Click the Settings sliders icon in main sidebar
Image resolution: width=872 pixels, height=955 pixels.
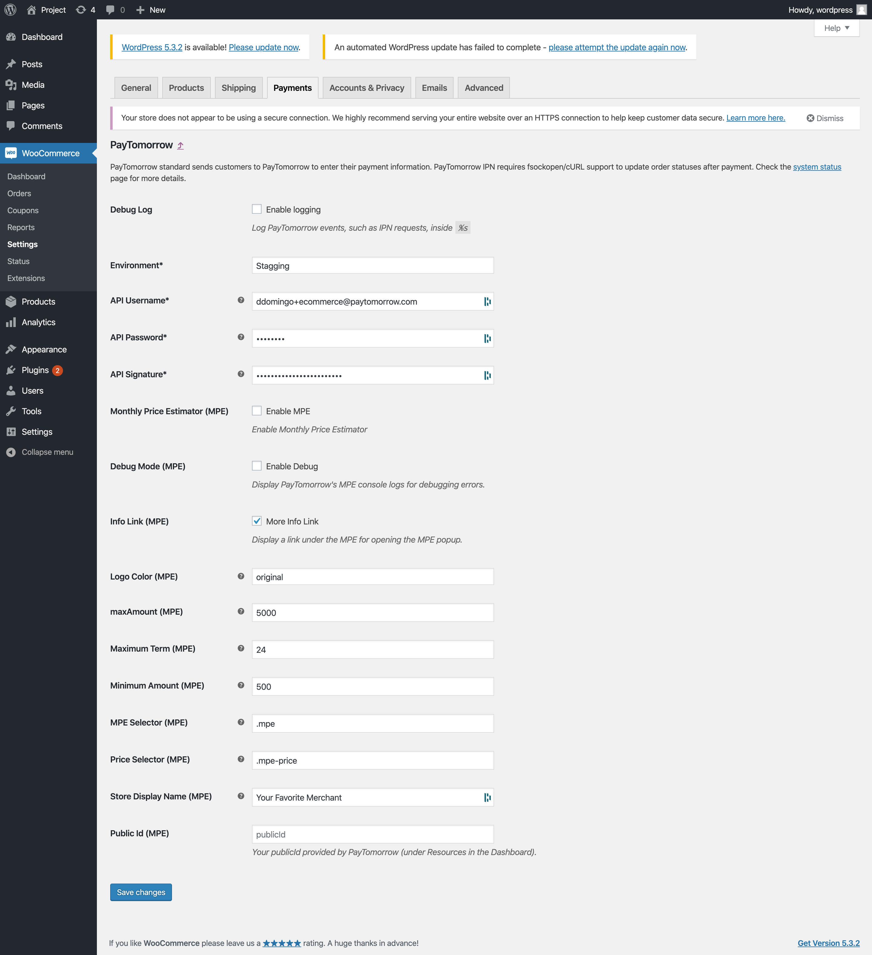11,431
